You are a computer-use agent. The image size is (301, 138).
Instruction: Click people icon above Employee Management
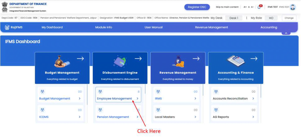coord(100,92)
